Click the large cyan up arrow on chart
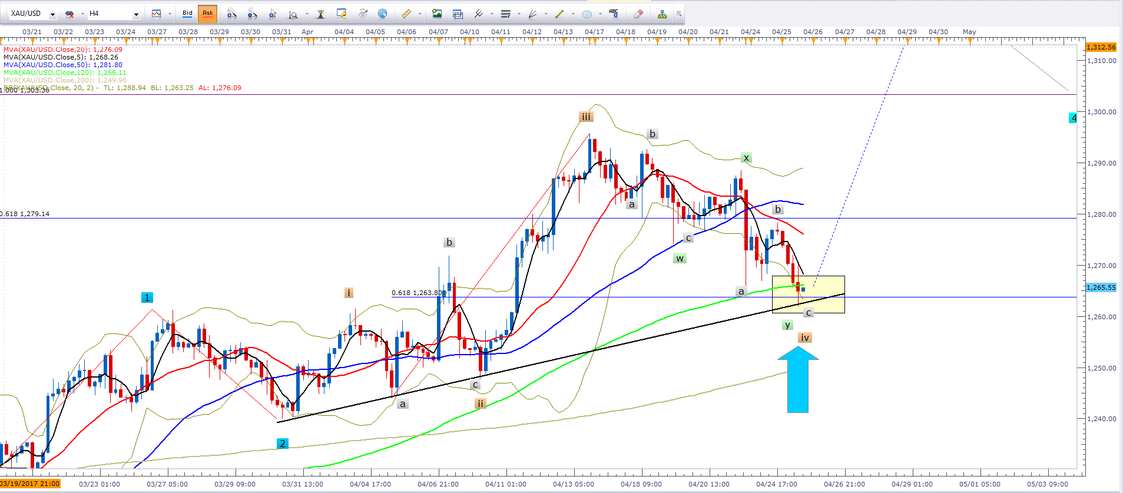The image size is (1123, 493). pyautogui.click(x=798, y=379)
